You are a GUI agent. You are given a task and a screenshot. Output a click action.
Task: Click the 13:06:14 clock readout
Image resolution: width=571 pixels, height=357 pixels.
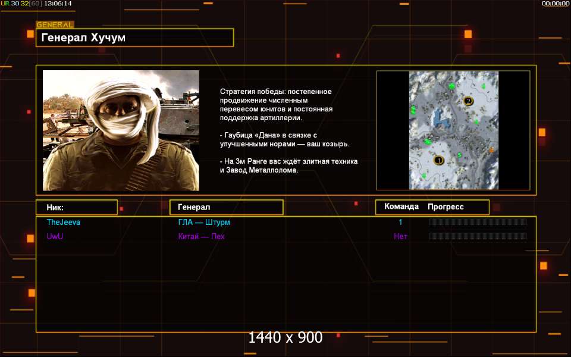(58, 4)
